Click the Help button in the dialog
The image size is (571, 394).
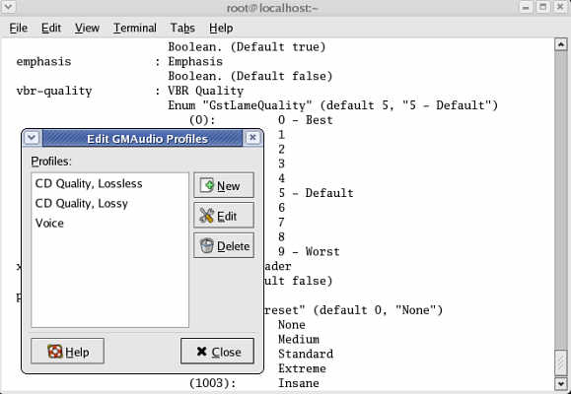click(x=67, y=352)
